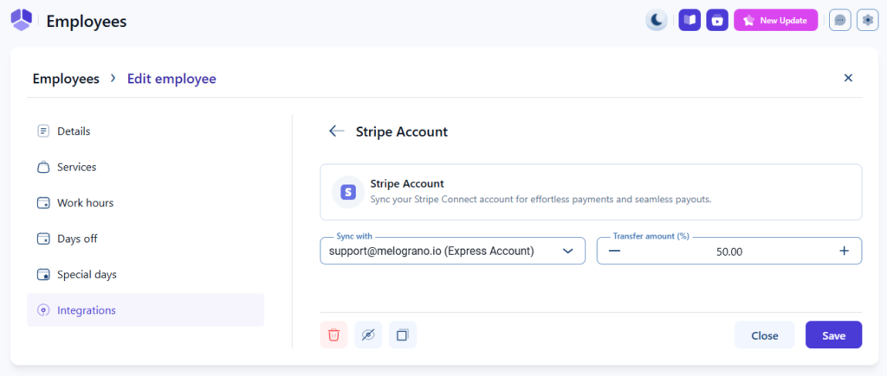Open the Sync with dropdown
The image size is (887, 376).
[452, 251]
